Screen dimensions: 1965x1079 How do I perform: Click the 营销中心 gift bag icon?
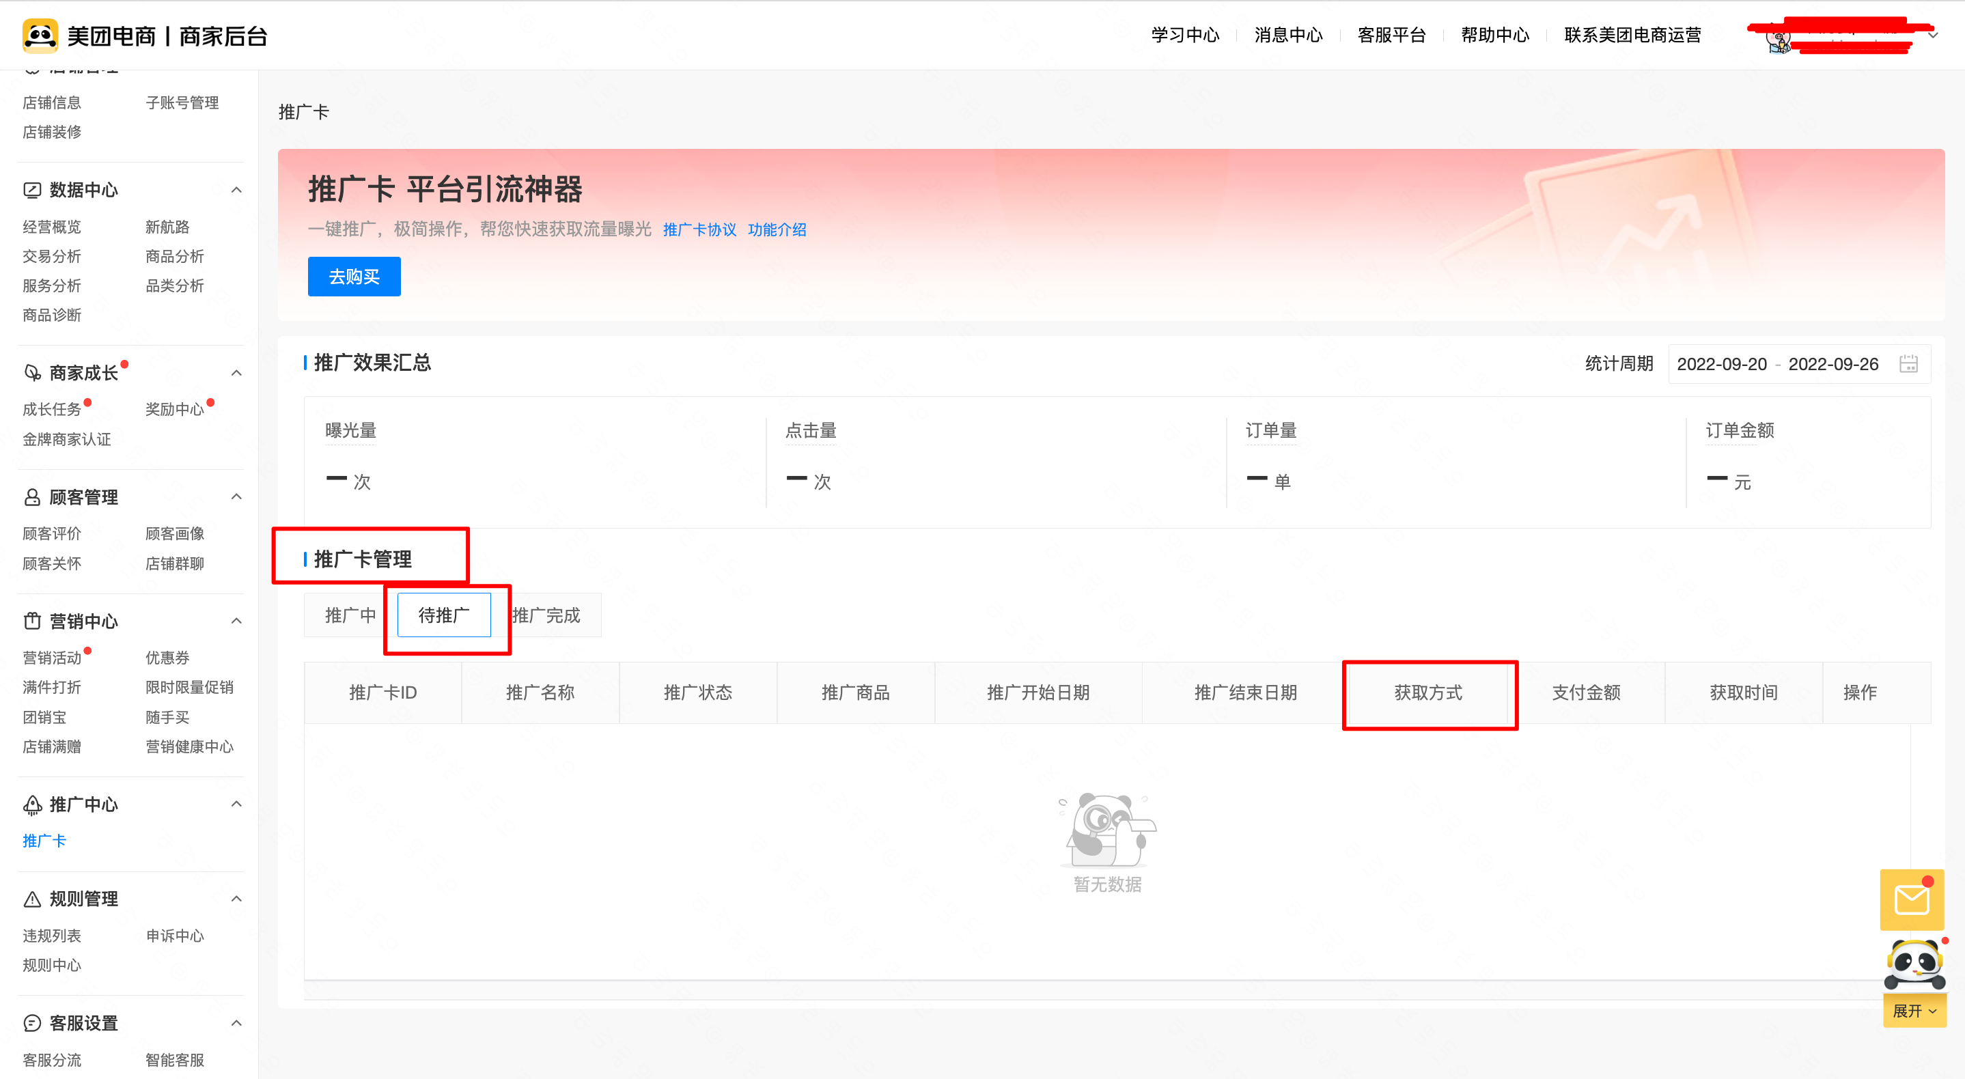coord(32,621)
